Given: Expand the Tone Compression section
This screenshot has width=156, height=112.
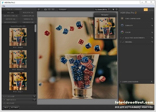Looking at the screenshot, I should 133,19.
